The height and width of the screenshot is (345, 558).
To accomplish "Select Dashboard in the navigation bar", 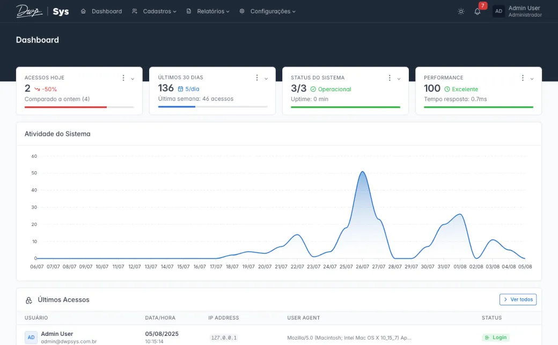I will click(107, 11).
